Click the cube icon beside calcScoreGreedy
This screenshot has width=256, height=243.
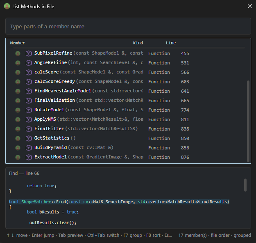(x=29, y=82)
